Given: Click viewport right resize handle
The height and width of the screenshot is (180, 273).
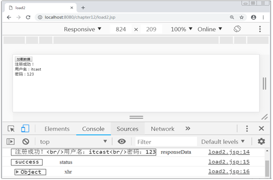Looking at the screenshot, I should coord(264,83).
